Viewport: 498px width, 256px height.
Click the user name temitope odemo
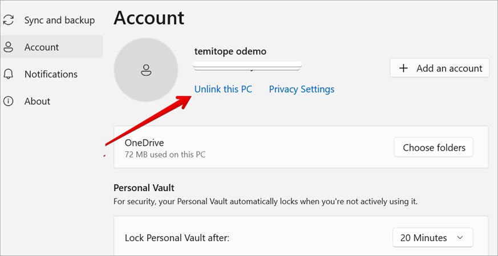(x=230, y=52)
